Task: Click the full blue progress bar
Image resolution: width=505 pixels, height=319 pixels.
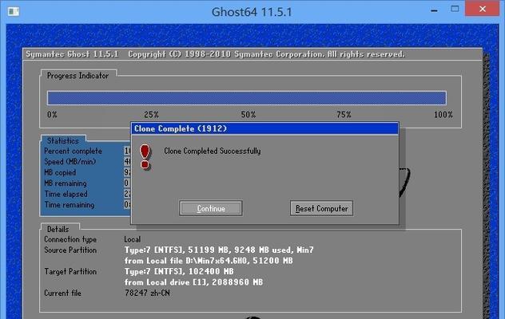Action: (x=247, y=98)
